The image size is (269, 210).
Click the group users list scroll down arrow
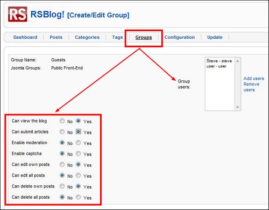238,107
